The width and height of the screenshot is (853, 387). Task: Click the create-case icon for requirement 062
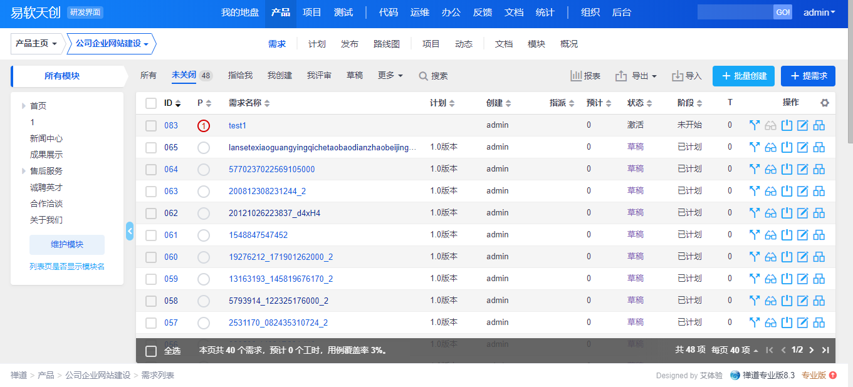coord(819,213)
